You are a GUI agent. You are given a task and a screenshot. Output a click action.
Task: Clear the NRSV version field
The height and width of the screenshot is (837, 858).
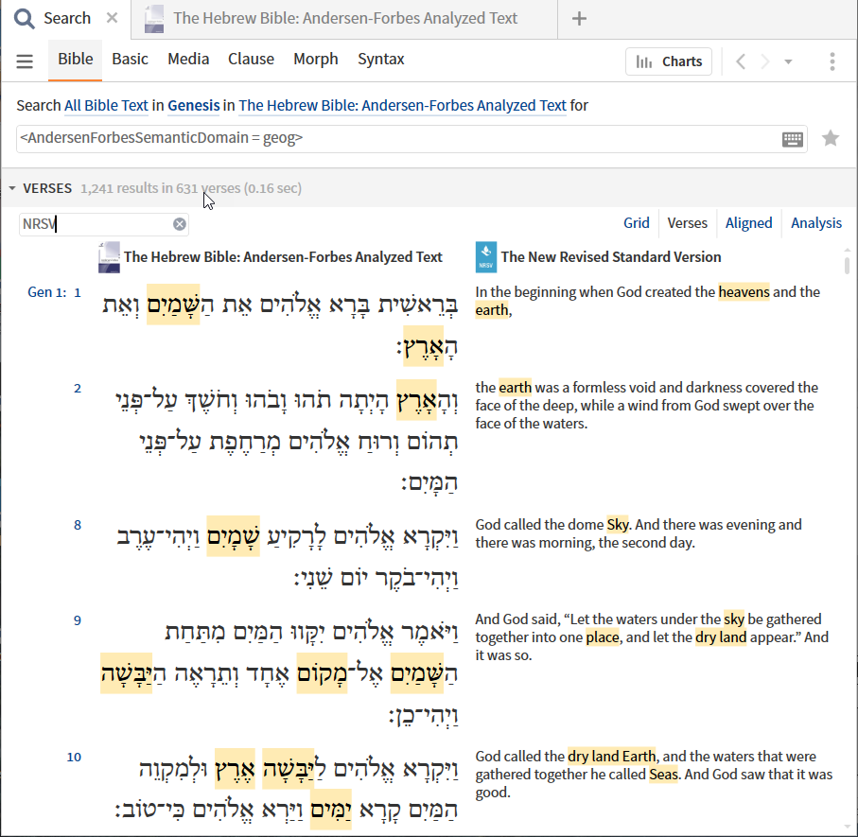pyautogui.click(x=180, y=224)
